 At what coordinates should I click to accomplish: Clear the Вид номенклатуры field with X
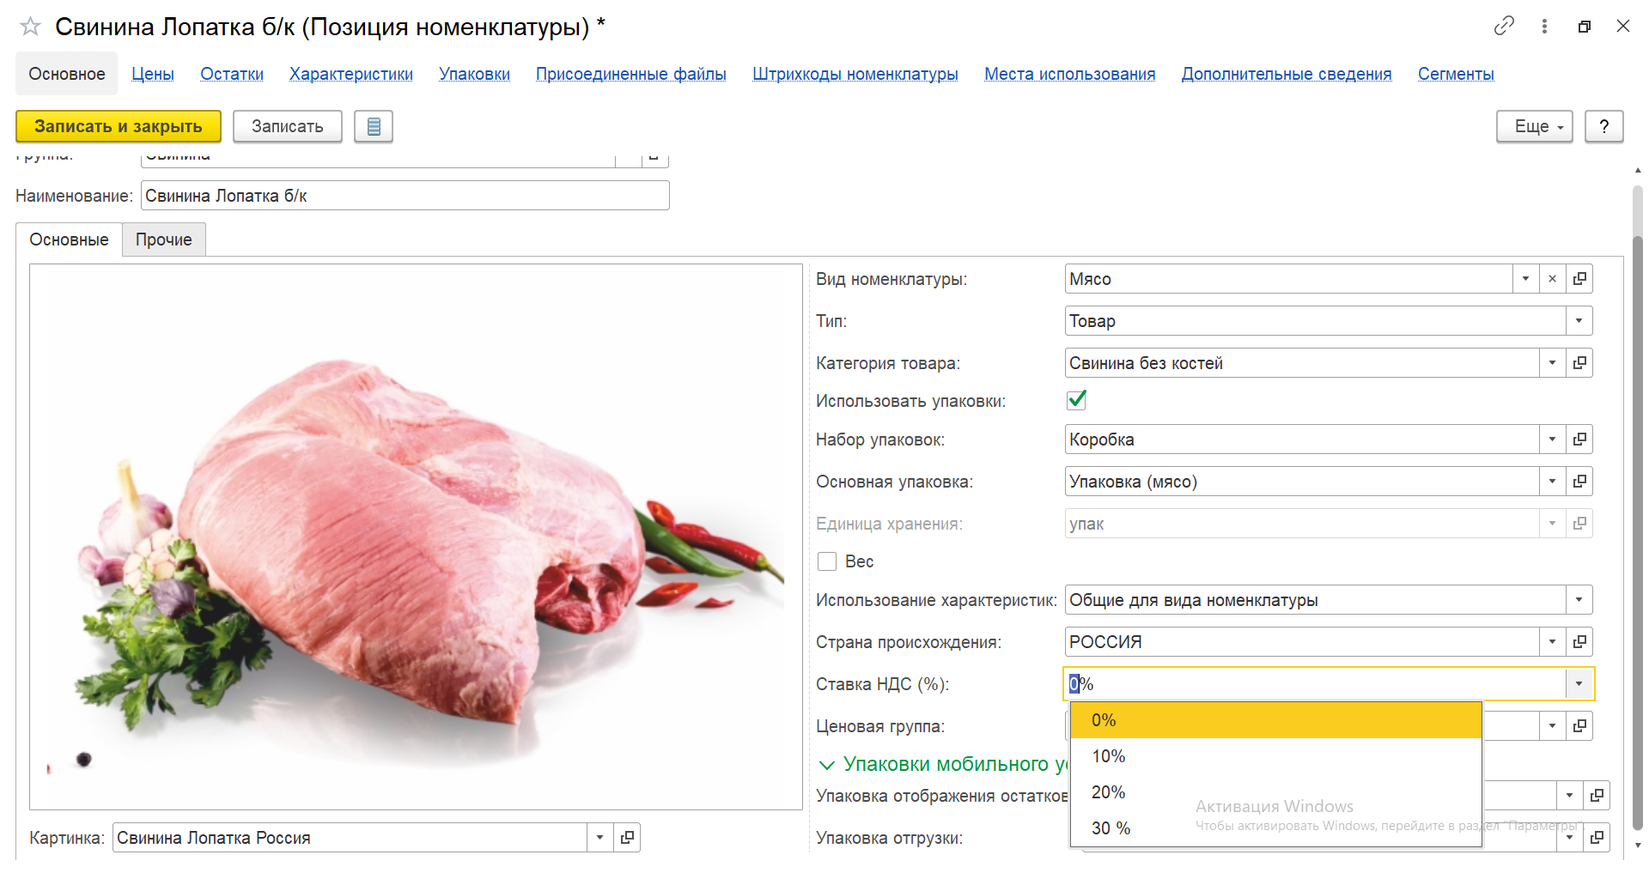pos(1552,279)
